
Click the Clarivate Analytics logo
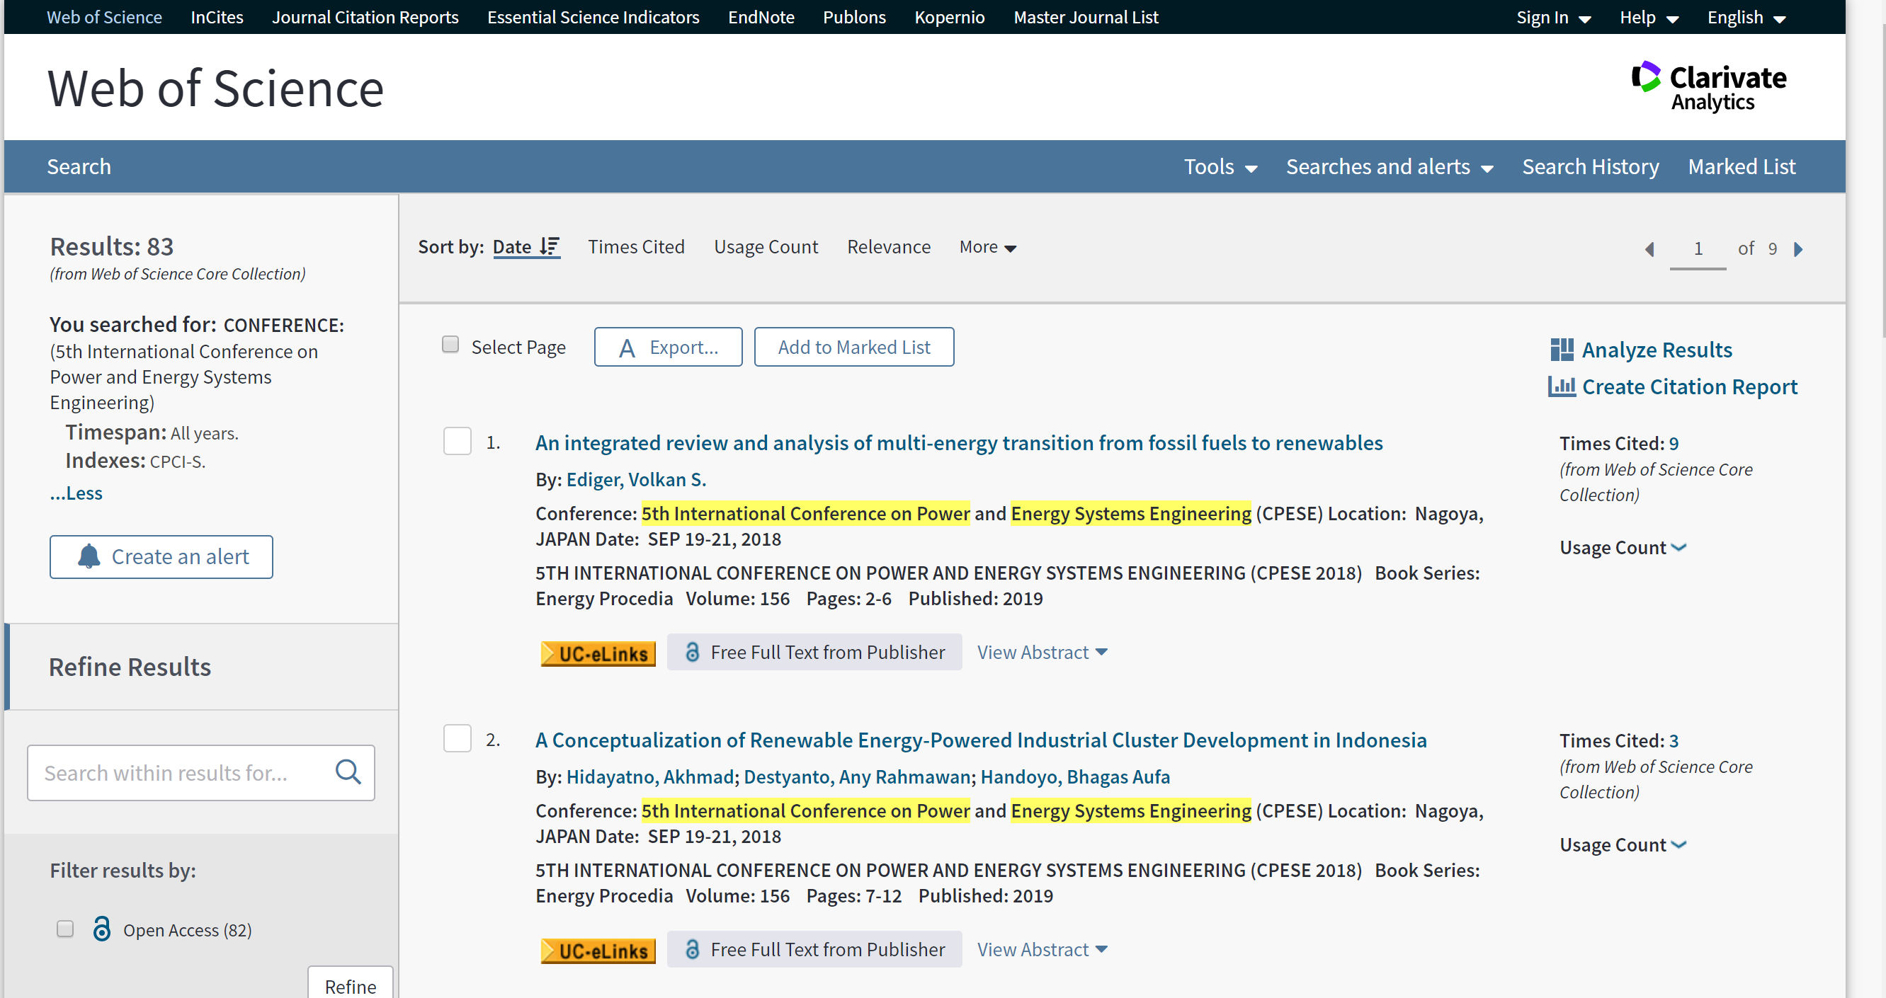coord(1708,87)
